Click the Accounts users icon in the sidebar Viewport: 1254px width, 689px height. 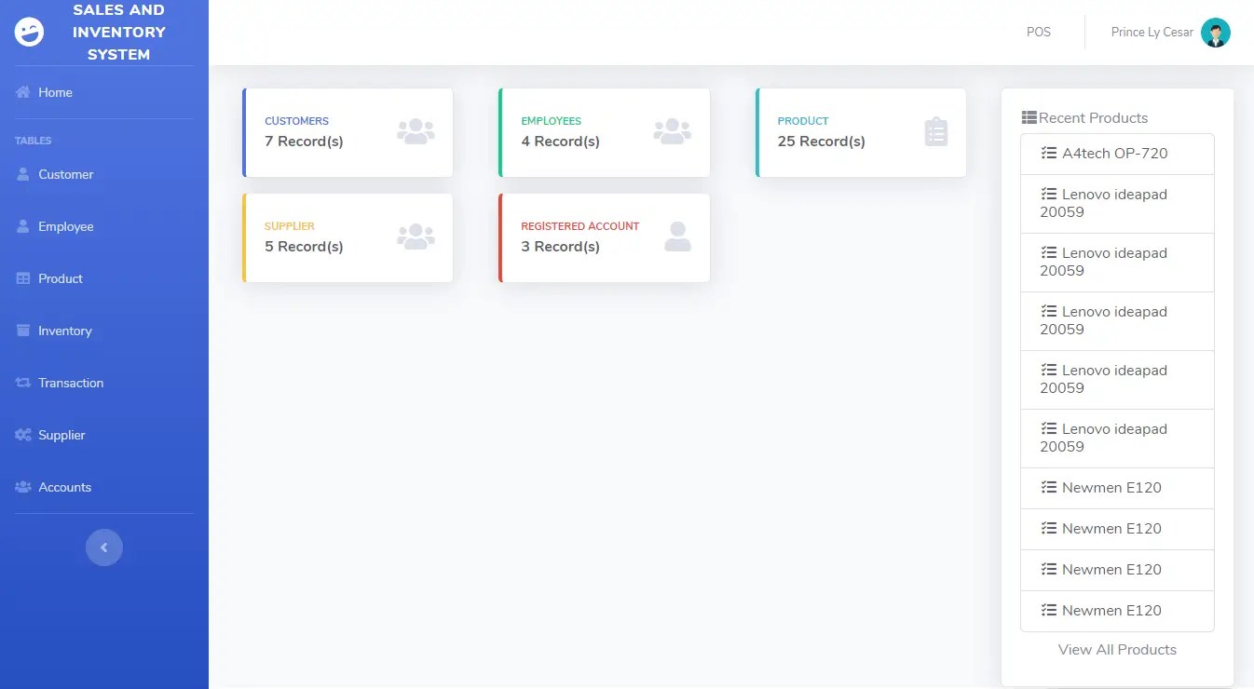(23, 487)
